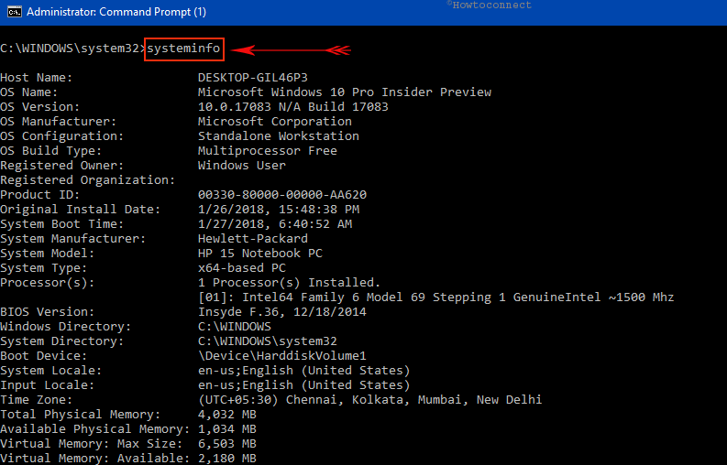This screenshot has height=465, width=727.
Task: Select '1 Processor(s) Installed.' text
Action: coord(290,283)
